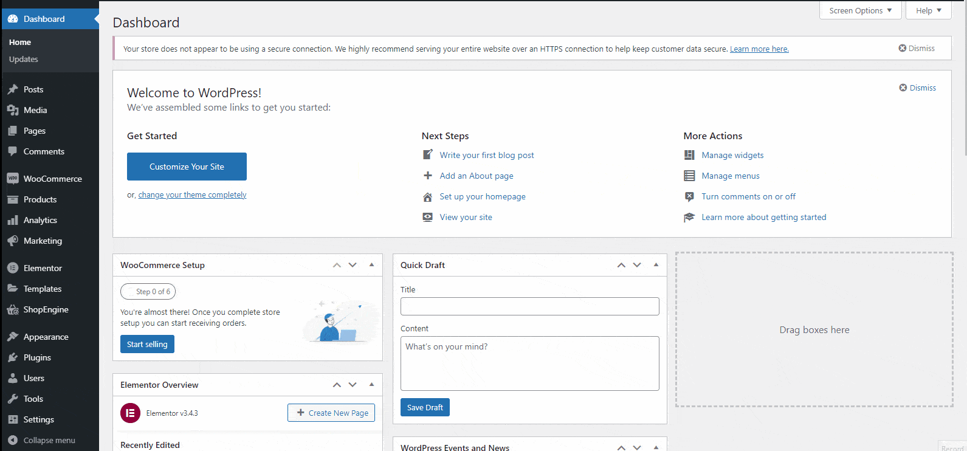This screenshot has width=967, height=451.
Task: Click Create New Page button
Action: pos(331,413)
